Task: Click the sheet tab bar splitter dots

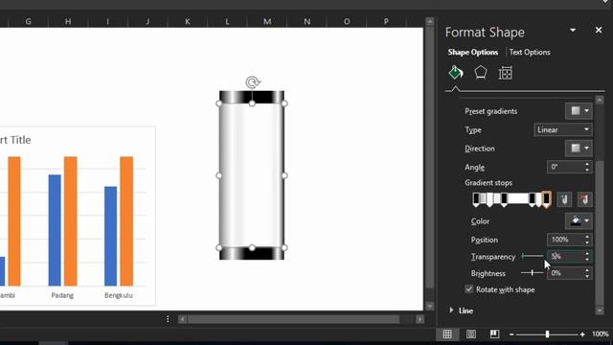Action: pyautogui.click(x=168, y=319)
